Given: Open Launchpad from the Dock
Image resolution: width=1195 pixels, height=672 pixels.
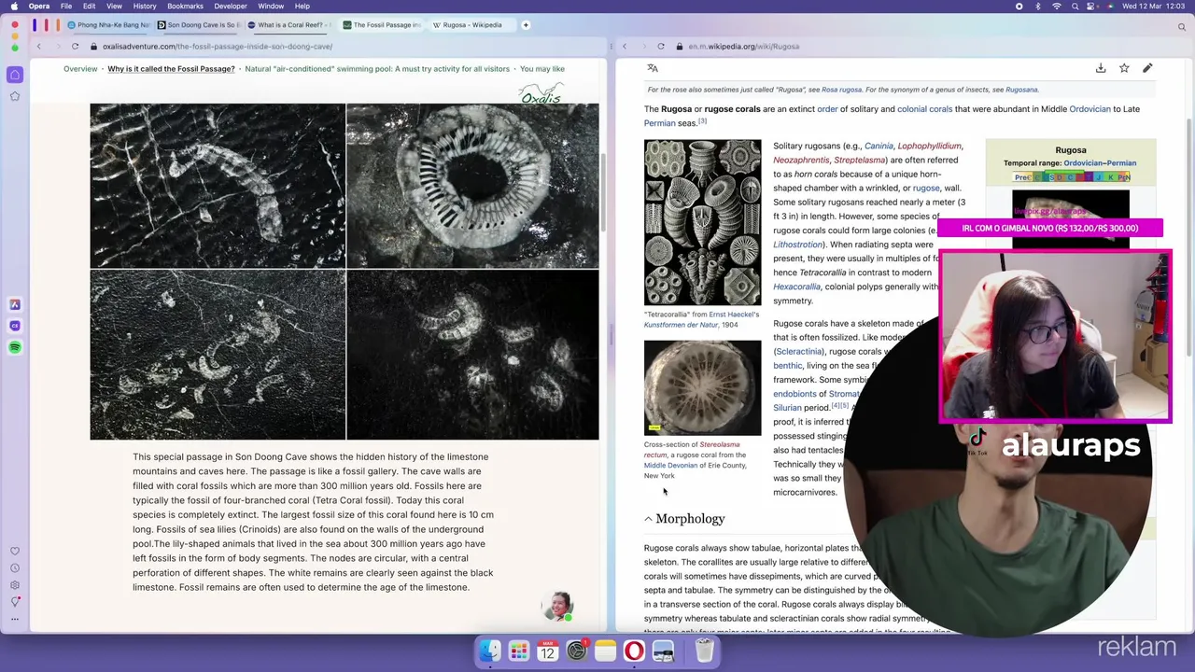Looking at the screenshot, I should click(518, 651).
